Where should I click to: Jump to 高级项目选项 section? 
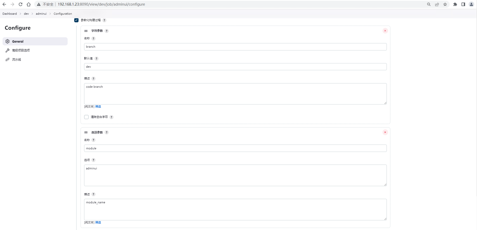(x=21, y=50)
